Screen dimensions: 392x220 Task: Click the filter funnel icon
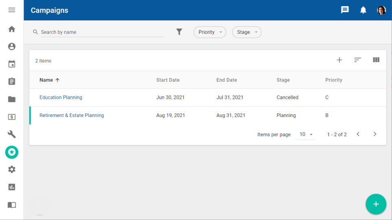(179, 32)
